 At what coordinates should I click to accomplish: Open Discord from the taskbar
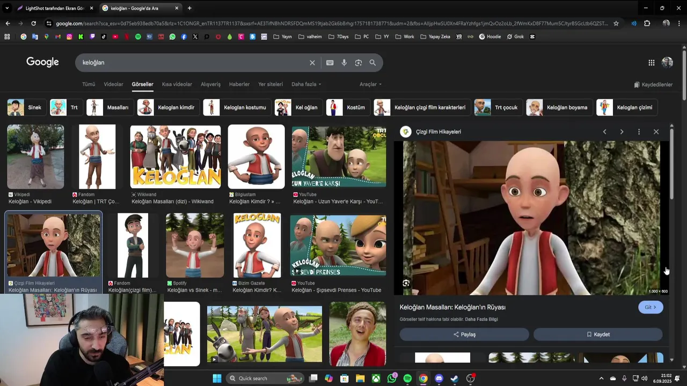click(x=439, y=378)
